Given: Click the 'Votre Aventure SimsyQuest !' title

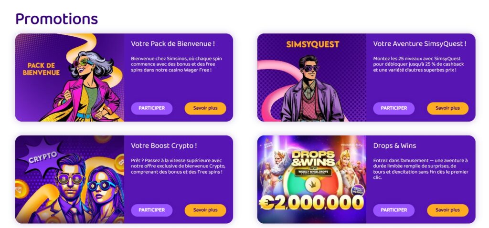Looking at the screenshot, I should pos(419,44).
